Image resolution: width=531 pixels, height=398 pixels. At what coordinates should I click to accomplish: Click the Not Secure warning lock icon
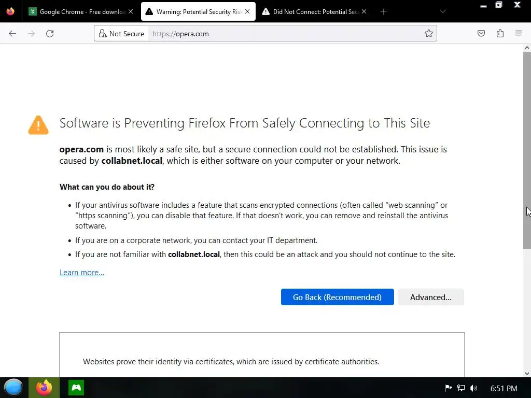[x=103, y=34]
